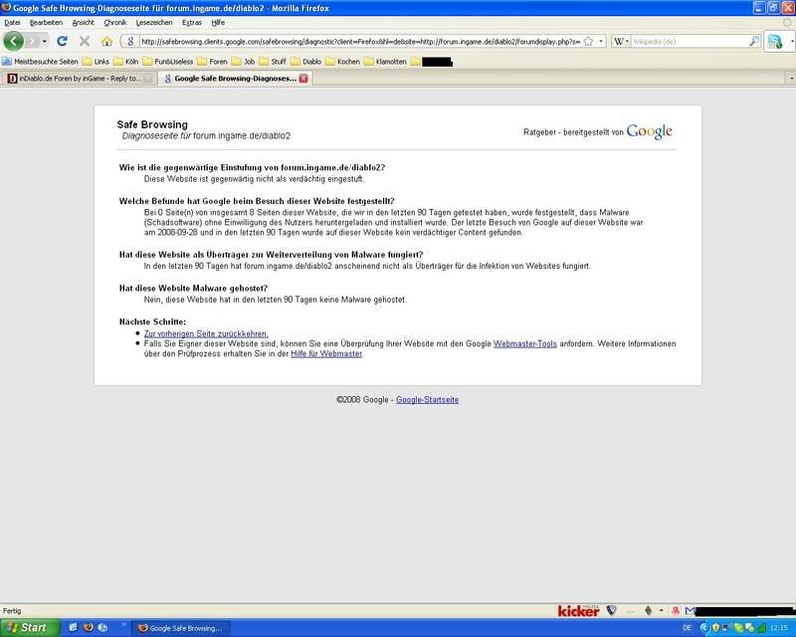
Task: Open the Job bookmark folder
Action: pyautogui.click(x=243, y=62)
